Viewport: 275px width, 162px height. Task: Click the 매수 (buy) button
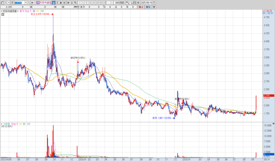(x=141, y=7)
